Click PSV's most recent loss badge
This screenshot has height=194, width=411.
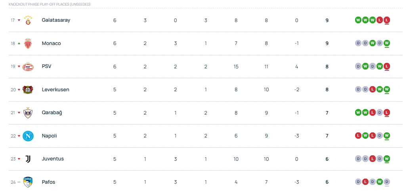click(386, 66)
